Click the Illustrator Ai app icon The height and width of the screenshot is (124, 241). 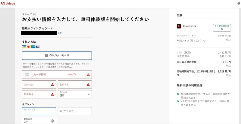pos(179,26)
